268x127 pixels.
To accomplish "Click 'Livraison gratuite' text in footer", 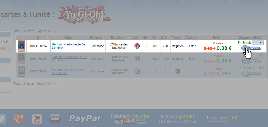I will pos(177,117).
